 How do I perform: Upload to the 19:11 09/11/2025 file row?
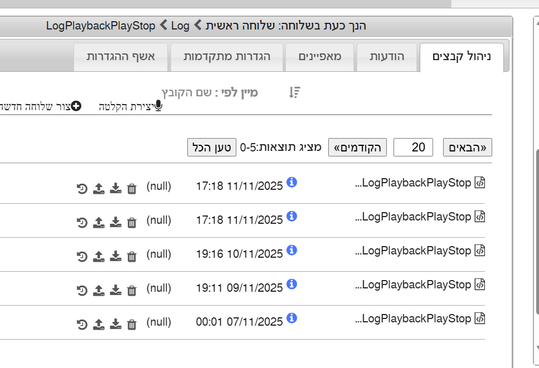[x=98, y=290]
